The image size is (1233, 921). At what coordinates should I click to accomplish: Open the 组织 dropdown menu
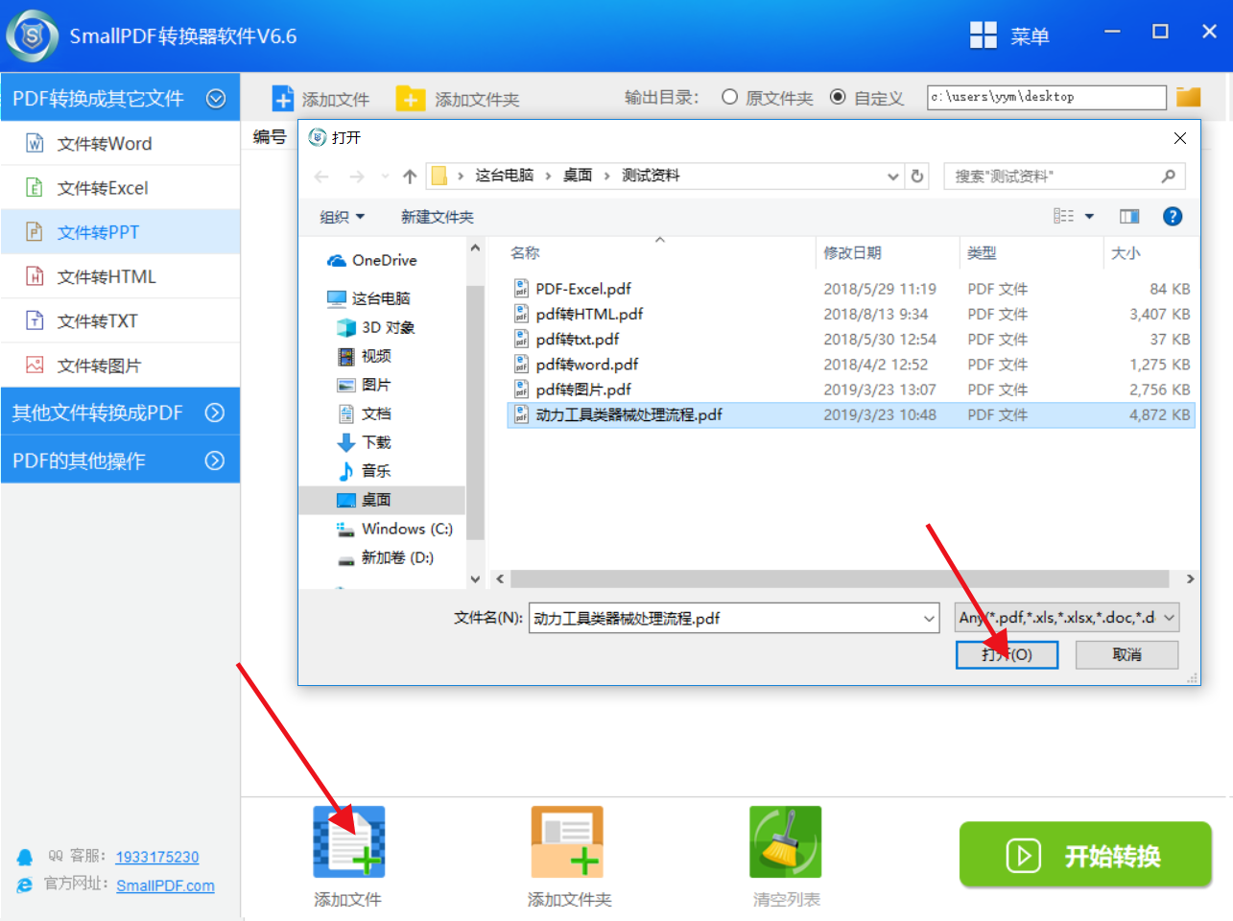click(342, 217)
